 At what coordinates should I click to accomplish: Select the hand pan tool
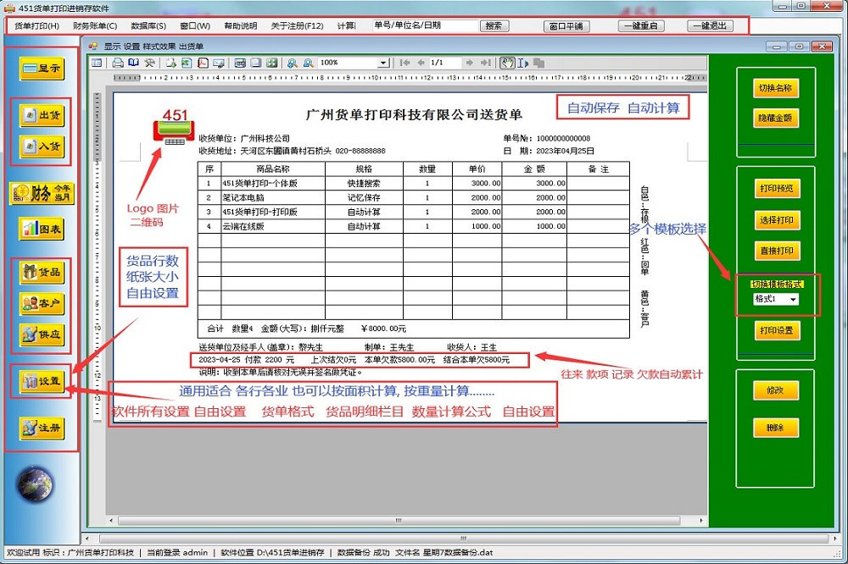[507, 64]
